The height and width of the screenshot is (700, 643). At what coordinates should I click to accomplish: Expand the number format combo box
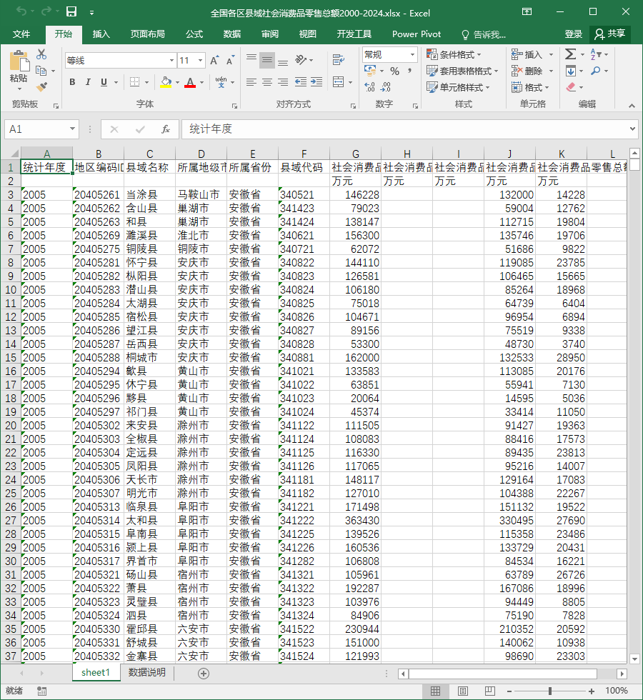point(412,54)
